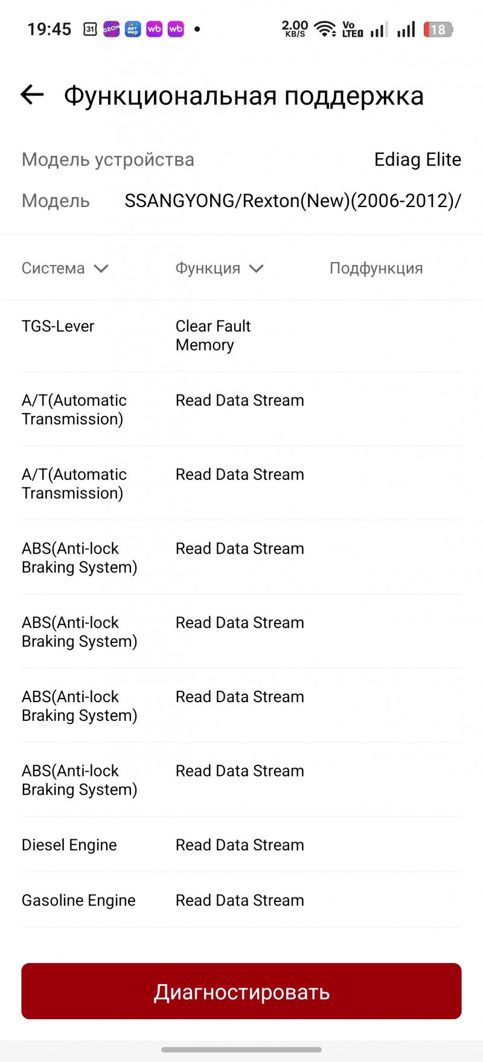Start diagnosis with the Диагностировать button
This screenshot has height=1062, width=483.
[x=241, y=991]
